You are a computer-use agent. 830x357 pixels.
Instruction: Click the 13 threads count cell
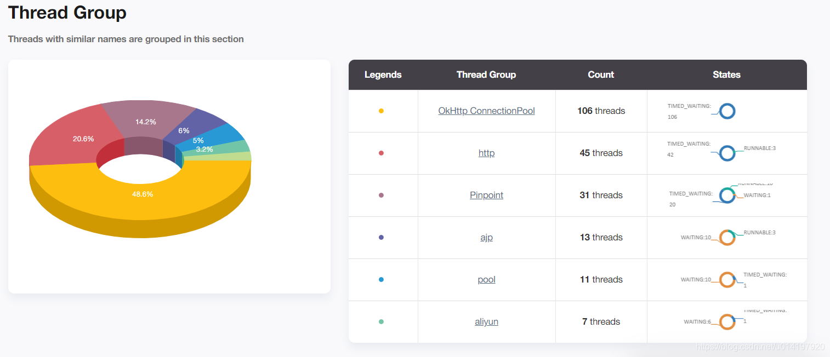[601, 237]
